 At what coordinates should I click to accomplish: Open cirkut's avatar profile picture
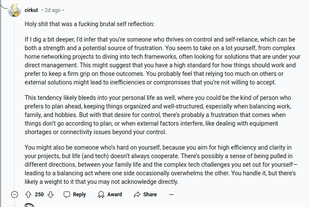(15, 10)
